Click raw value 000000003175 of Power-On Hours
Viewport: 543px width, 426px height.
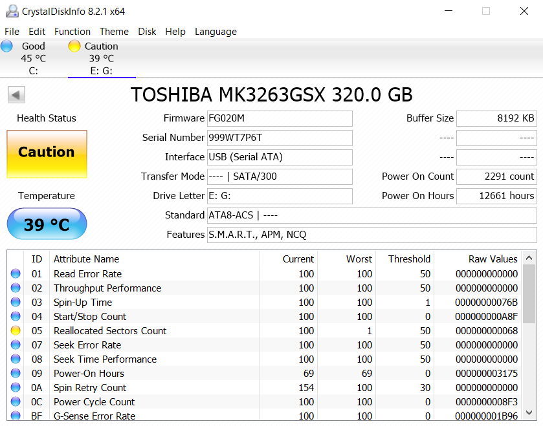[487, 374]
